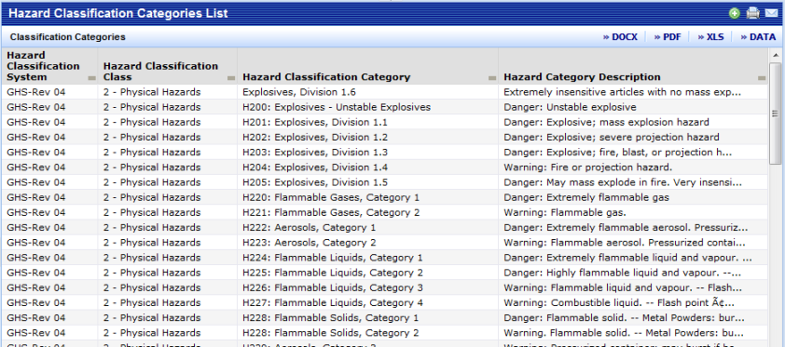
Task: Select H200 Unstable Explosives row
Action: (384, 107)
